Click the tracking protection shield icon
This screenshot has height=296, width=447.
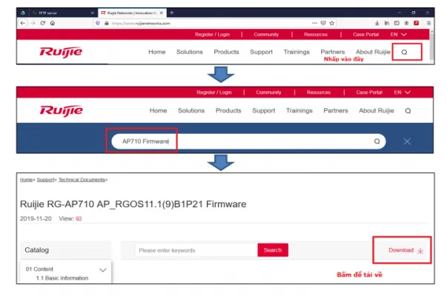[98, 23]
